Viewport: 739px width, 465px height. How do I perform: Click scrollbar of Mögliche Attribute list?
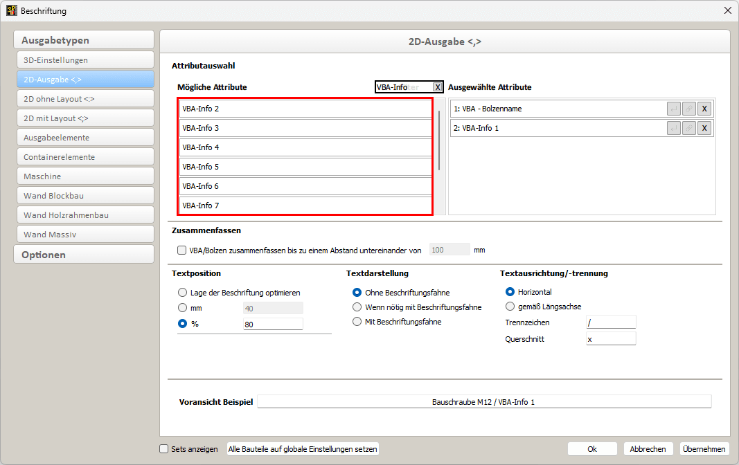pyautogui.click(x=439, y=140)
